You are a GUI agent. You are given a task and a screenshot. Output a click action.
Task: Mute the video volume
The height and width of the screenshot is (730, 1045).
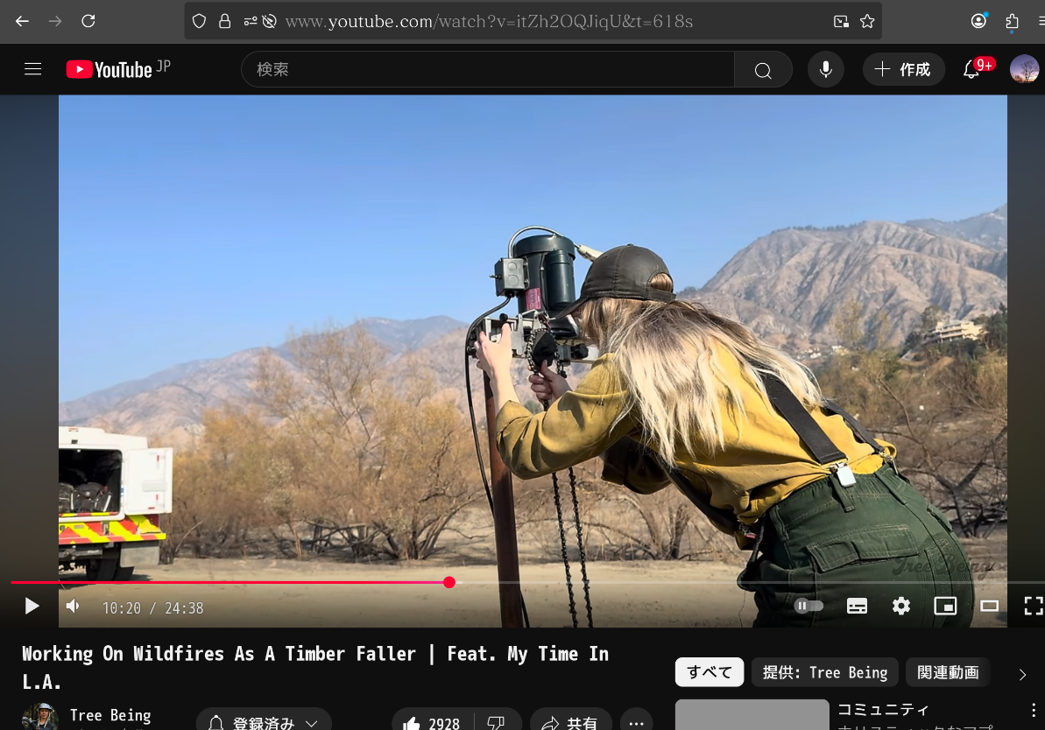74,606
